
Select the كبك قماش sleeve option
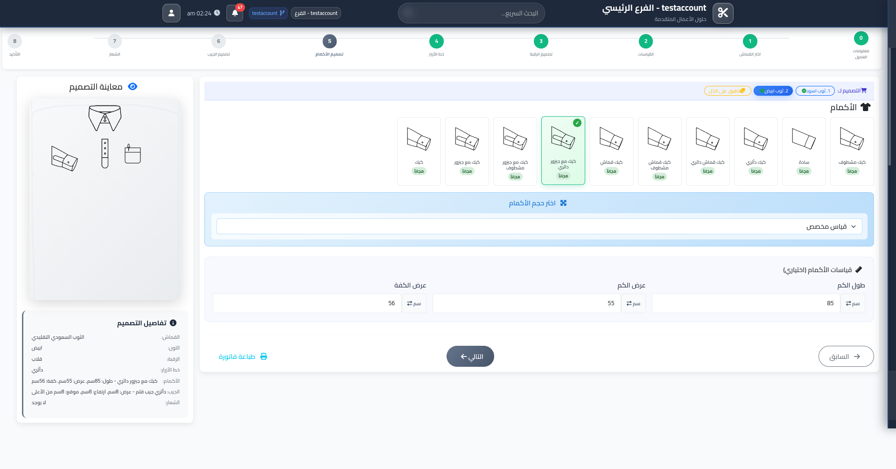(x=611, y=151)
